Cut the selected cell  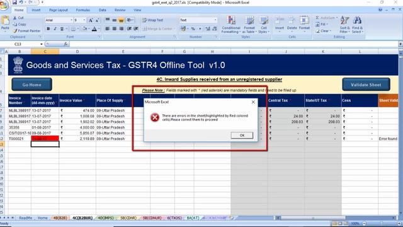pos(18,18)
